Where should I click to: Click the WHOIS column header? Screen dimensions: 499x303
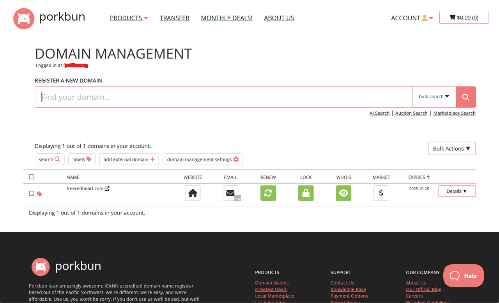coord(343,177)
